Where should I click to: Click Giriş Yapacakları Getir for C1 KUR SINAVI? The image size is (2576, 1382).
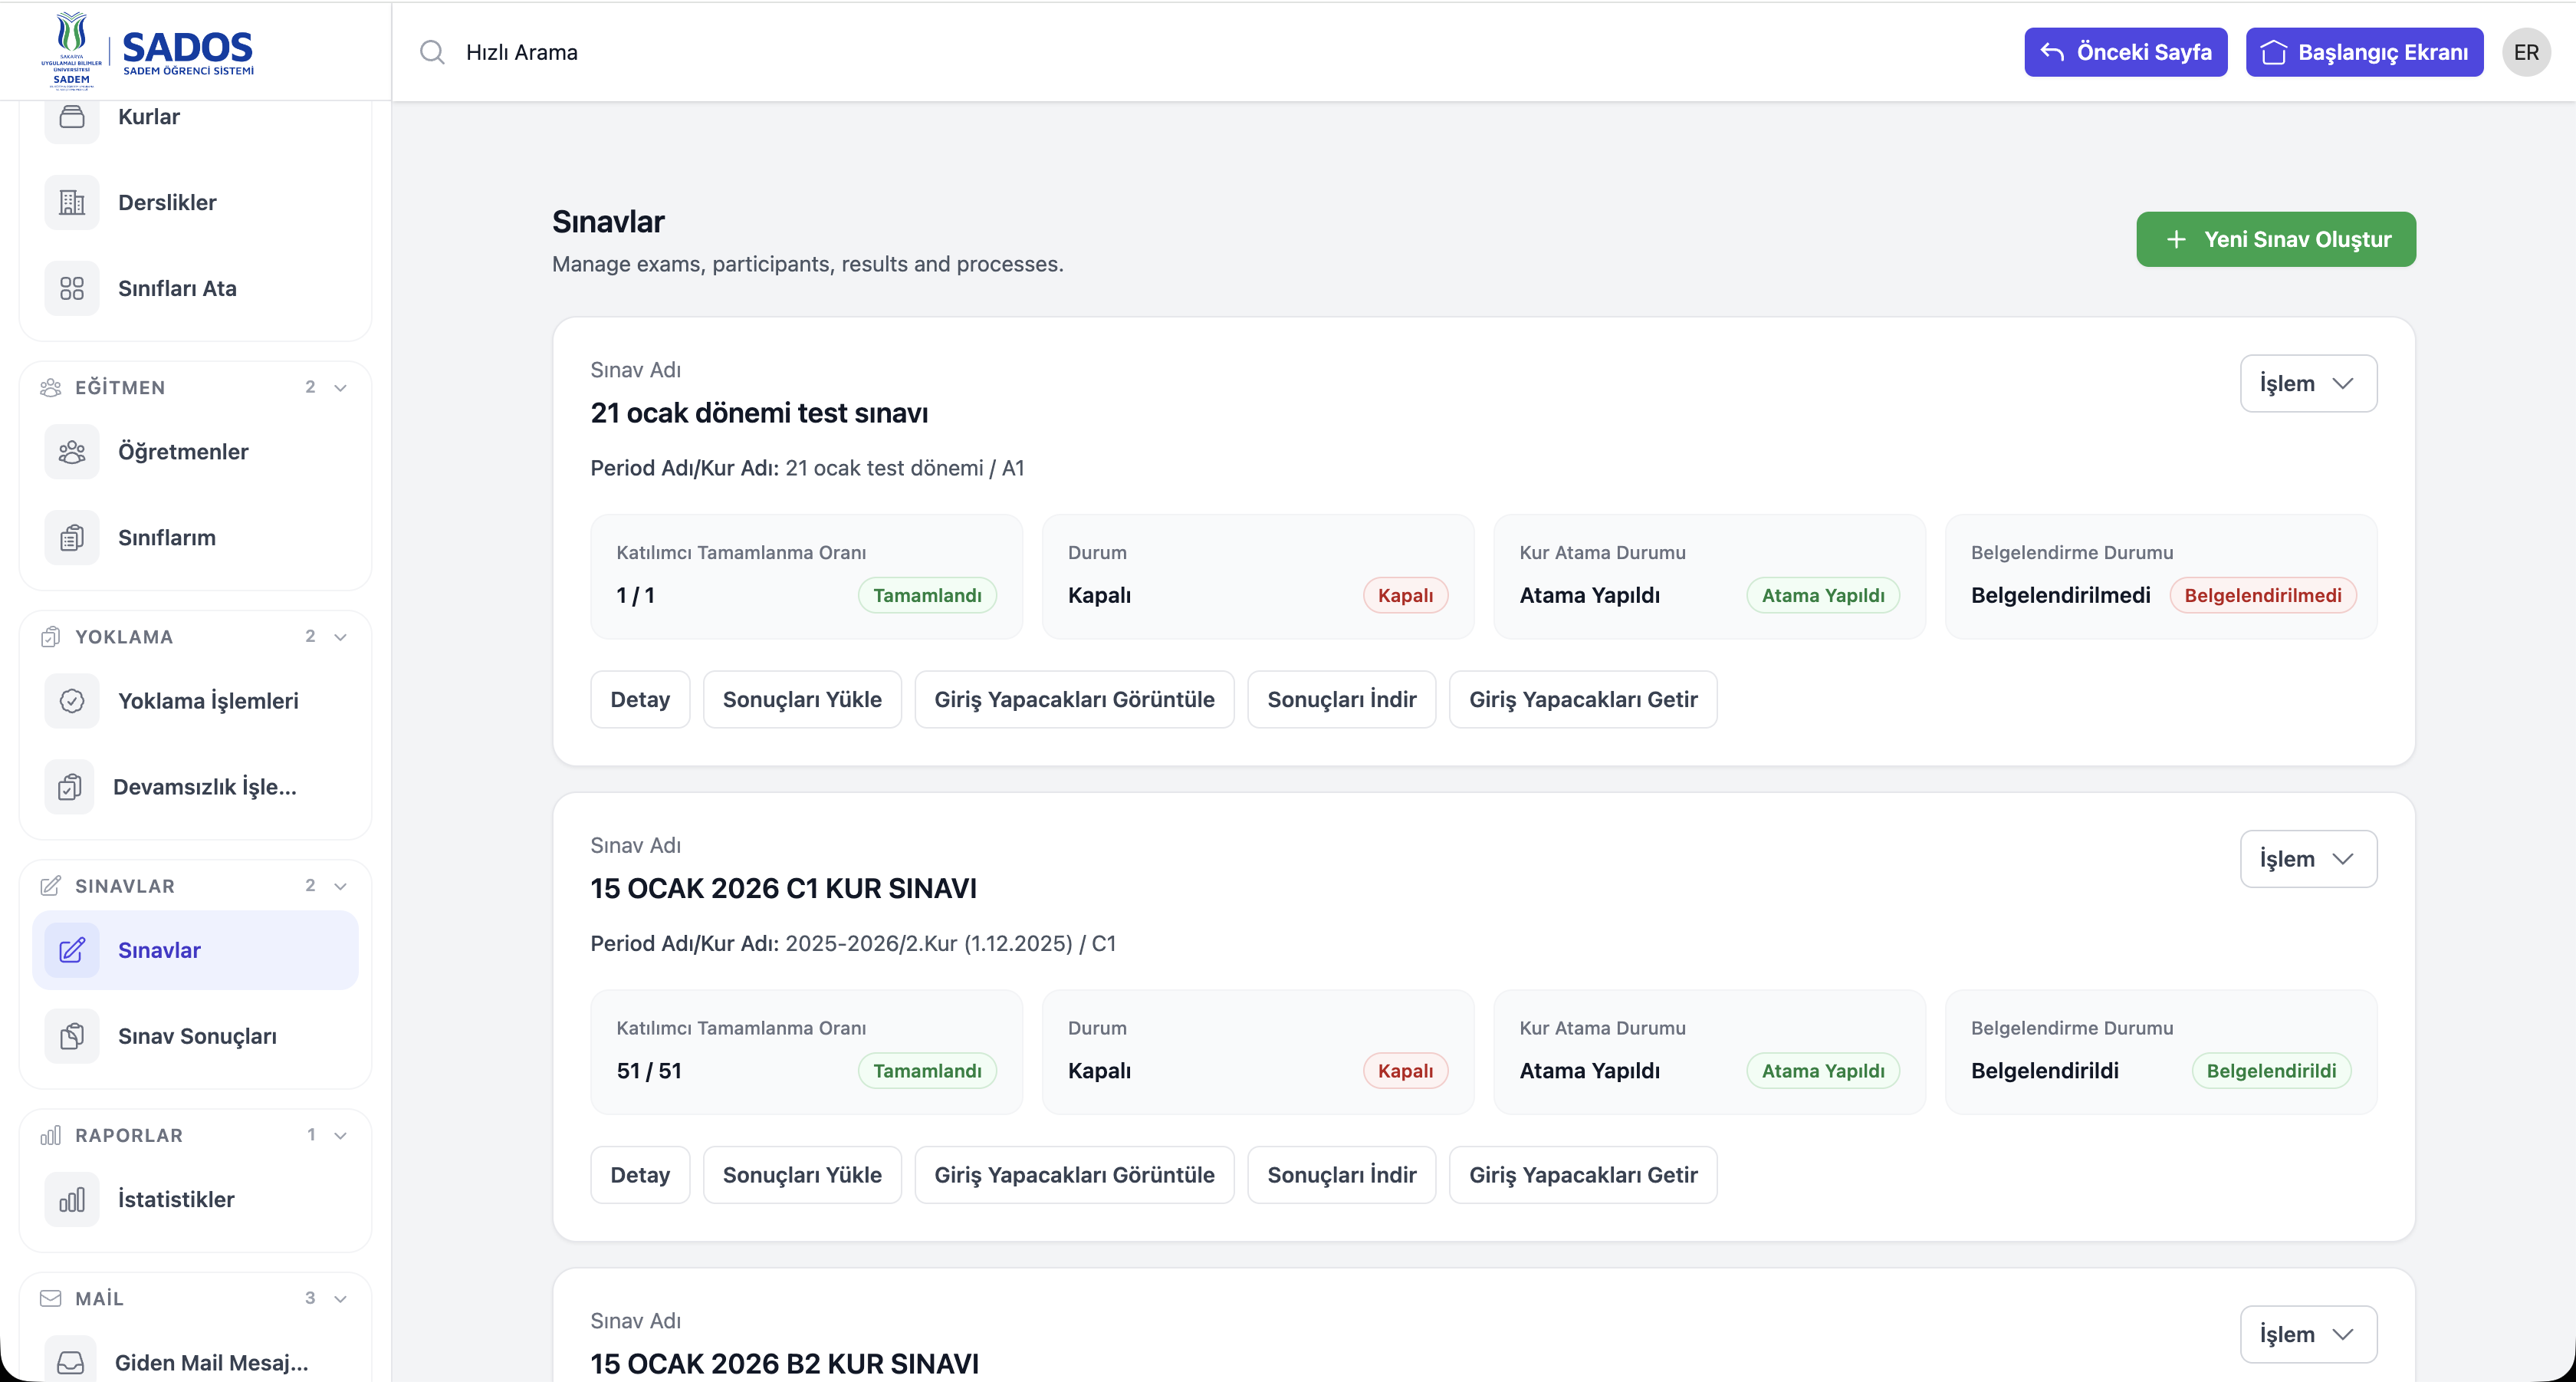pyautogui.click(x=1583, y=1175)
